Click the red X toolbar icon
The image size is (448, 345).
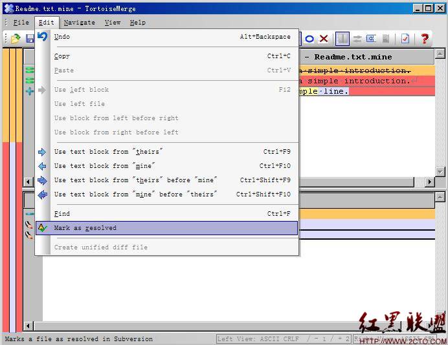(324, 39)
